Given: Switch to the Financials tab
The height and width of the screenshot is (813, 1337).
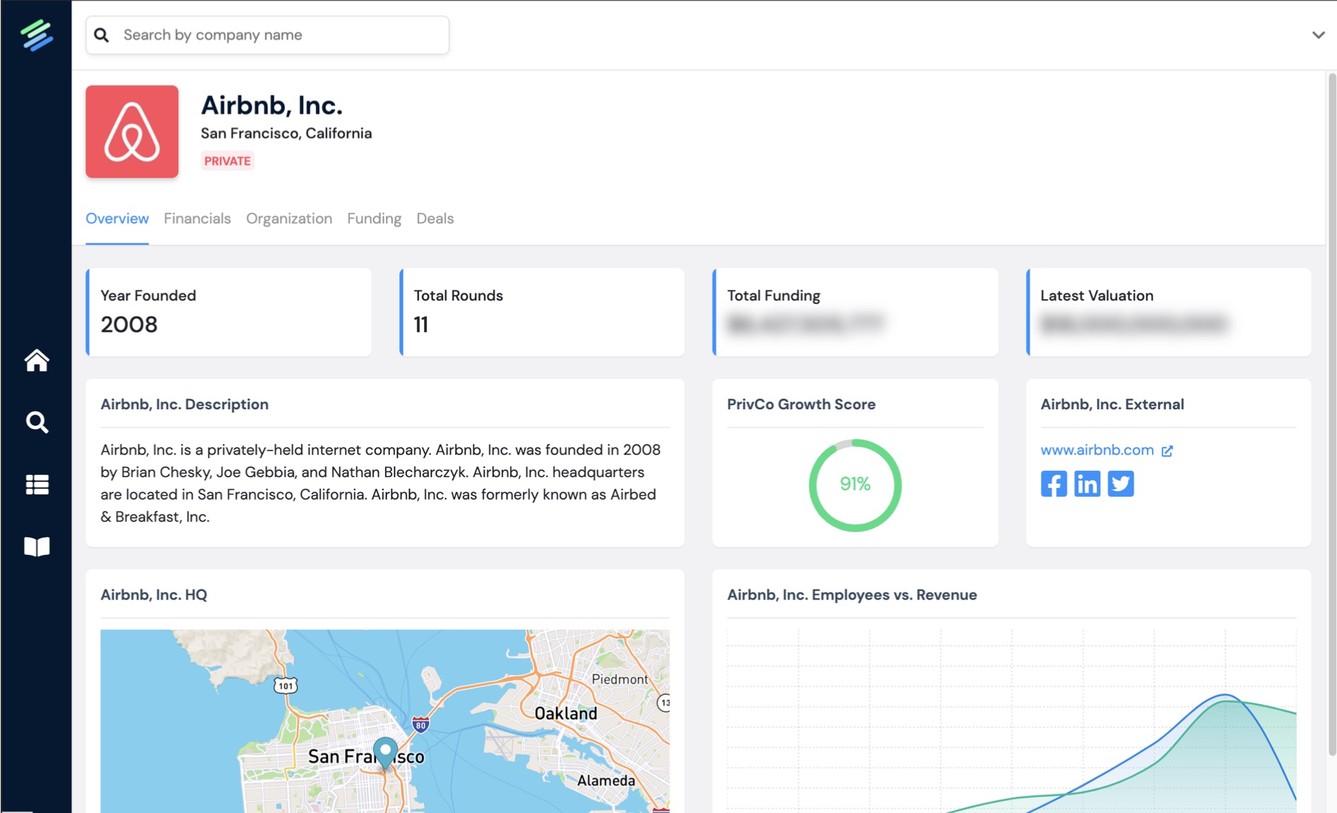Looking at the screenshot, I should (197, 218).
